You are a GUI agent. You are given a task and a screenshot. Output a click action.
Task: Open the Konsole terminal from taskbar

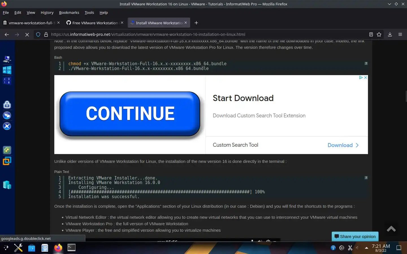72,248
